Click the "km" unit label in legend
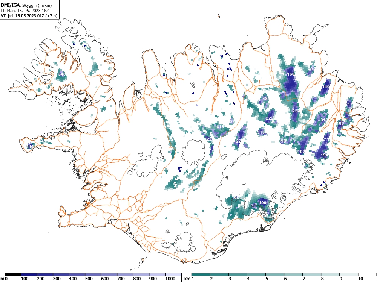Screen dimensions: 377x282 pos(187,279)
